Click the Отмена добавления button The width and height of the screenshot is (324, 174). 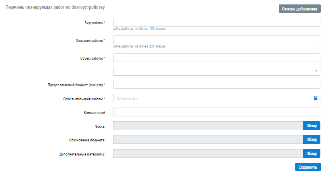(299, 9)
